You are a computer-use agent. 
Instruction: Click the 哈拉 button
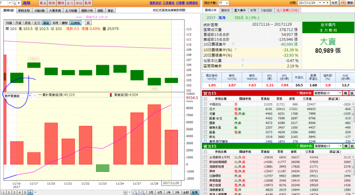(79, 3)
